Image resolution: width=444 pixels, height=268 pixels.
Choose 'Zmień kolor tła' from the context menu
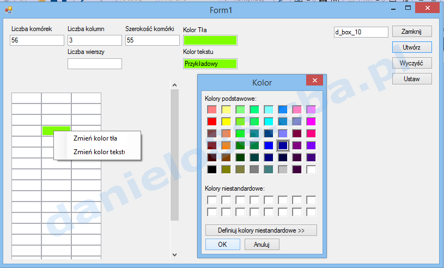95,138
